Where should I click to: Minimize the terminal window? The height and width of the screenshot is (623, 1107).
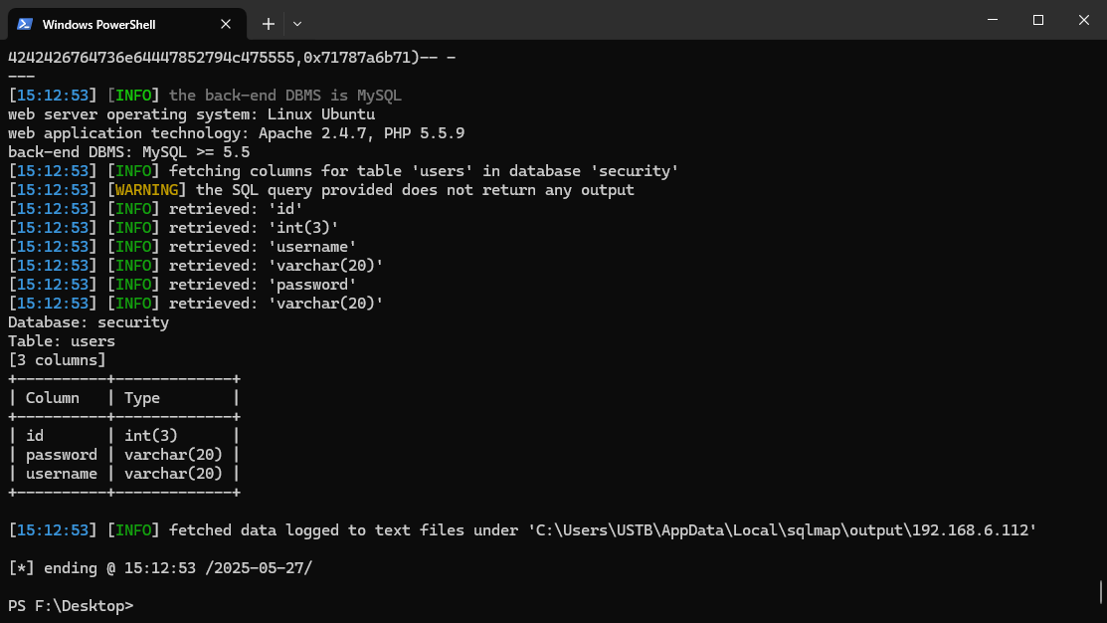[x=992, y=20]
